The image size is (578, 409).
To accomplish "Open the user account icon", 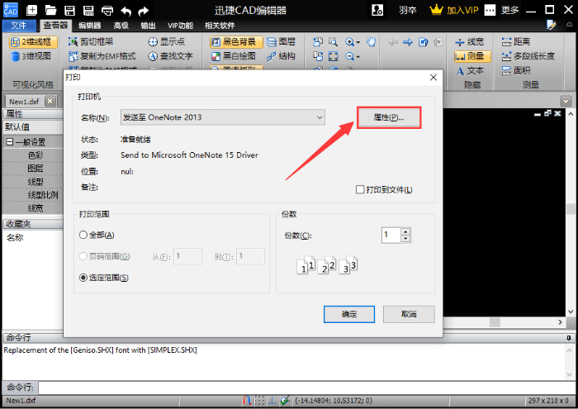I will 377,10.
